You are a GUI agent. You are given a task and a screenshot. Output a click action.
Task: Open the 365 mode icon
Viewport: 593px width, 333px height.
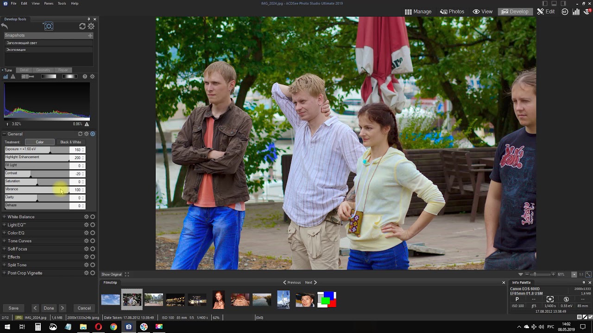tap(565, 12)
